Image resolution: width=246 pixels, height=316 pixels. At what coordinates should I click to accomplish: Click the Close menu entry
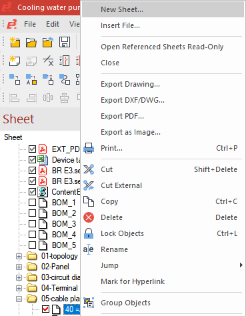tap(163, 63)
